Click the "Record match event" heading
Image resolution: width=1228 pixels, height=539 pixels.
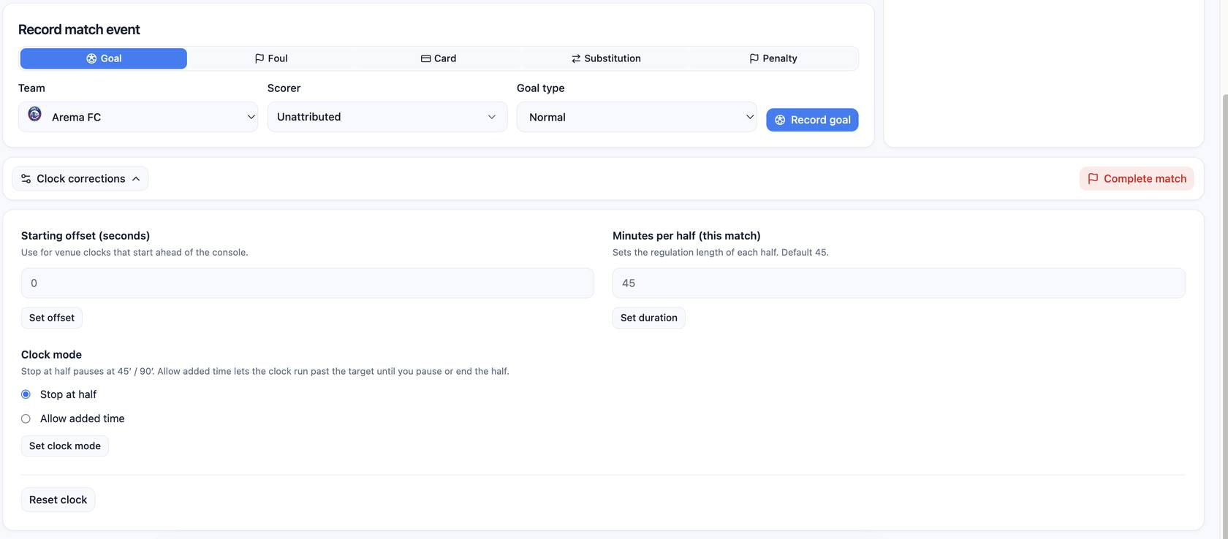[x=79, y=30]
